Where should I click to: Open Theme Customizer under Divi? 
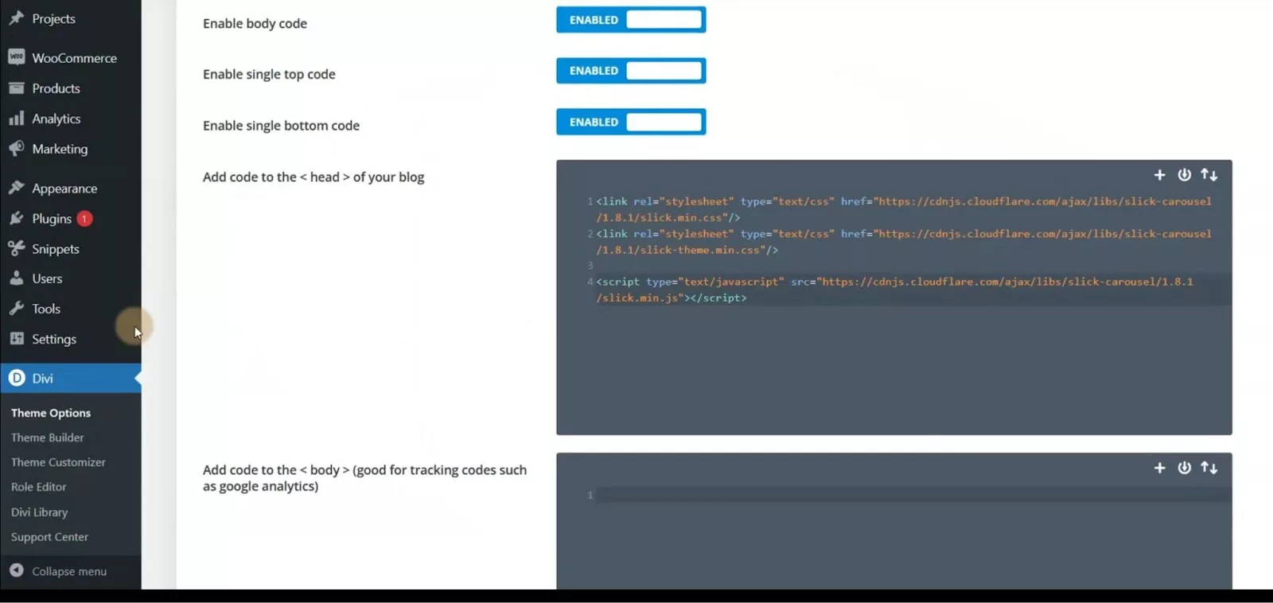coord(58,462)
